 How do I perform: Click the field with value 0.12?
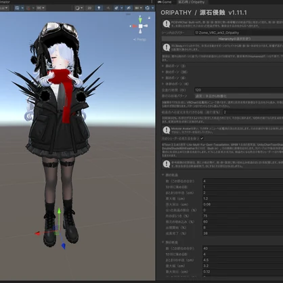242,271
